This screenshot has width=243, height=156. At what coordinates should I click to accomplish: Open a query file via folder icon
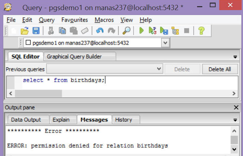(25, 31)
